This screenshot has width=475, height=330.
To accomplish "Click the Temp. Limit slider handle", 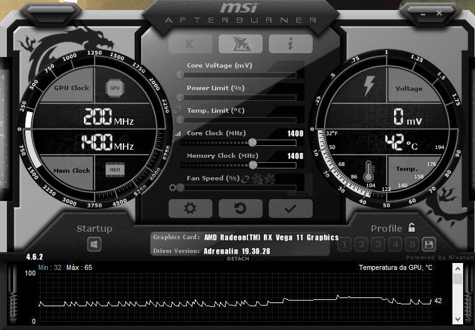I will pyautogui.click(x=180, y=120).
